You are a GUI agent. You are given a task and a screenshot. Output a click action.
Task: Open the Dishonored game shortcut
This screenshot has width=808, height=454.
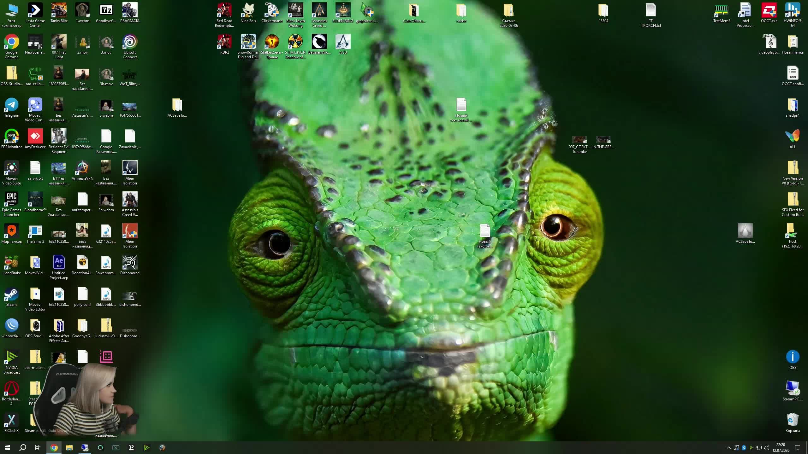tap(130, 265)
